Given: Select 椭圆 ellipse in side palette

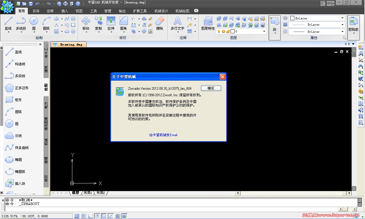Looking at the screenshot, I should pos(13,160).
